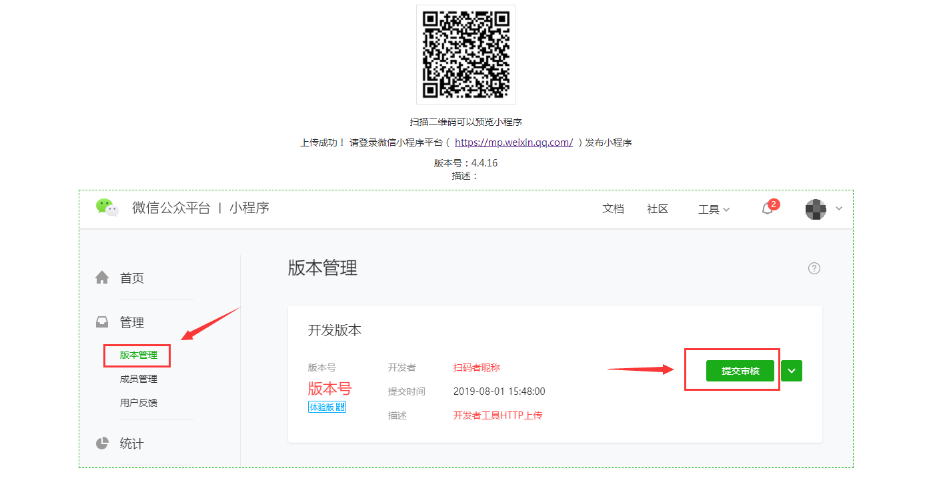Click the 扫码者昵称 developer value
Image resolution: width=925 pixels, height=480 pixels.
477,367
